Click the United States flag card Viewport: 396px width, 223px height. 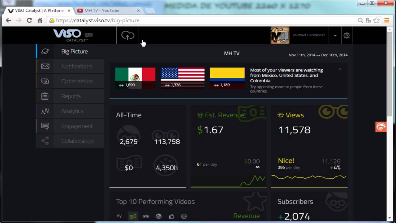[x=183, y=78]
